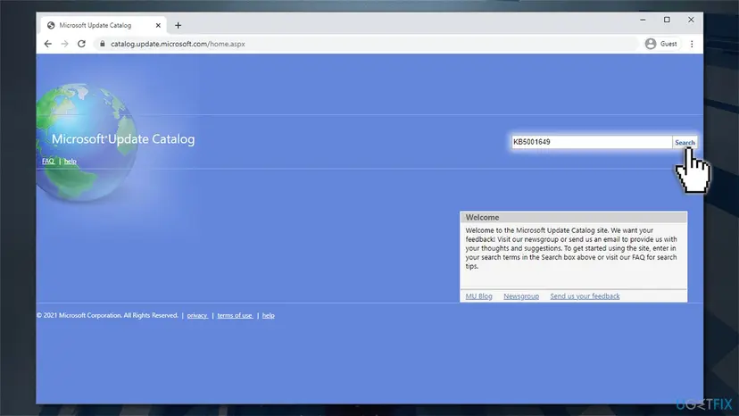Screen dimensions: 739x416
Task: Open the Guest profile button
Action: pyautogui.click(x=661, y=44)
